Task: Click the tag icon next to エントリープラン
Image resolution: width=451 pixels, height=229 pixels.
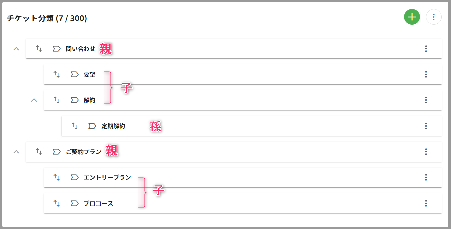Action: [x=75, y=177]
